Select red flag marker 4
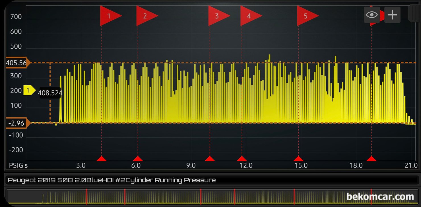This screenshot has width=421, height=207. point(251,16)
